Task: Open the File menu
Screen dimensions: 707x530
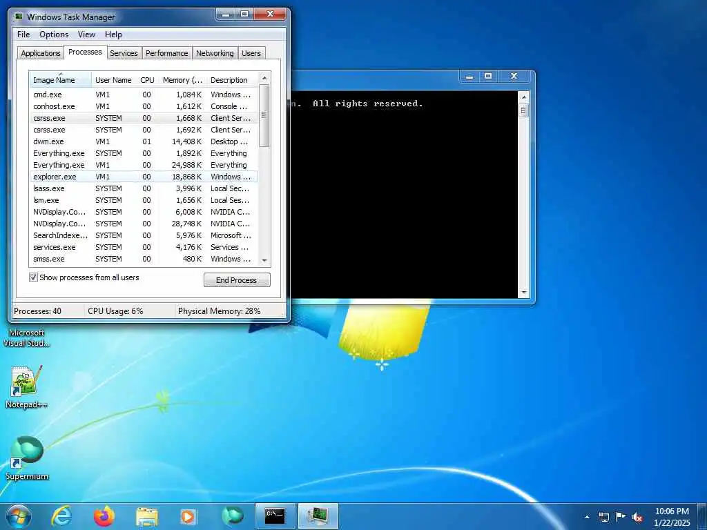Action: pyautogui.click(x=23, y=35)
